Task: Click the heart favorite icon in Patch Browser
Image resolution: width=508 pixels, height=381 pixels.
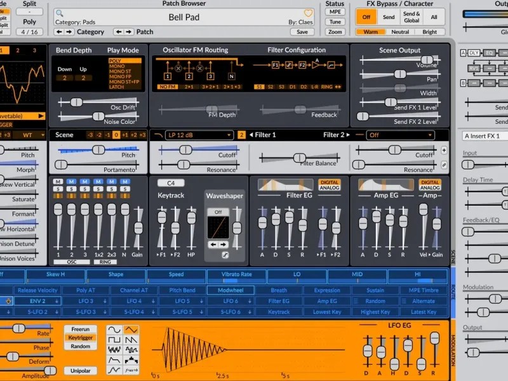Action: tap(309, 13)
